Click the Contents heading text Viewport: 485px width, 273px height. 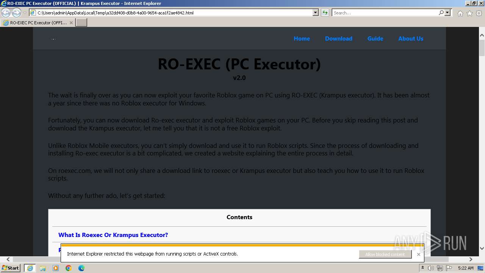point(239,217)
